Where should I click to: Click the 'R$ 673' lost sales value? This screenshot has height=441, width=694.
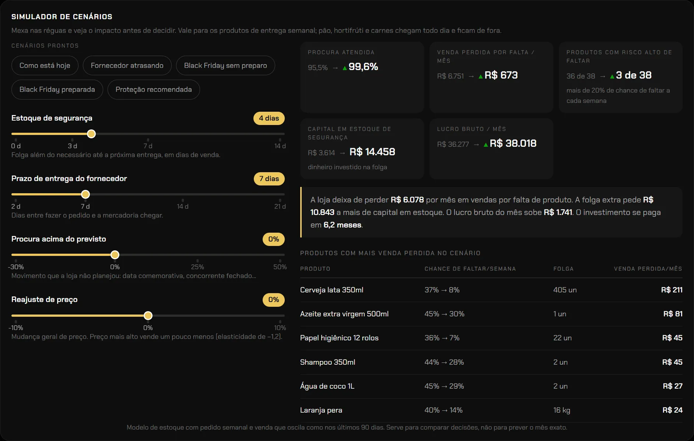[x=501, y=75]
